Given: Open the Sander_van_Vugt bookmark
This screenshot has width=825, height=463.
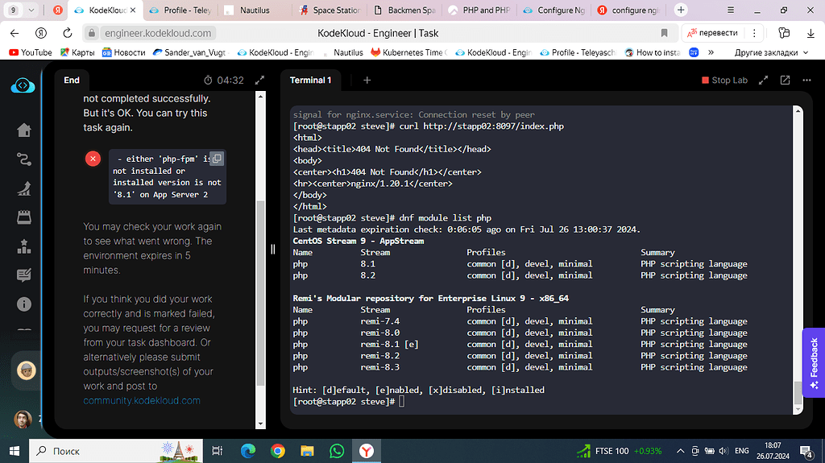Looking at the screenshot, I should click(x=189, y=52).
